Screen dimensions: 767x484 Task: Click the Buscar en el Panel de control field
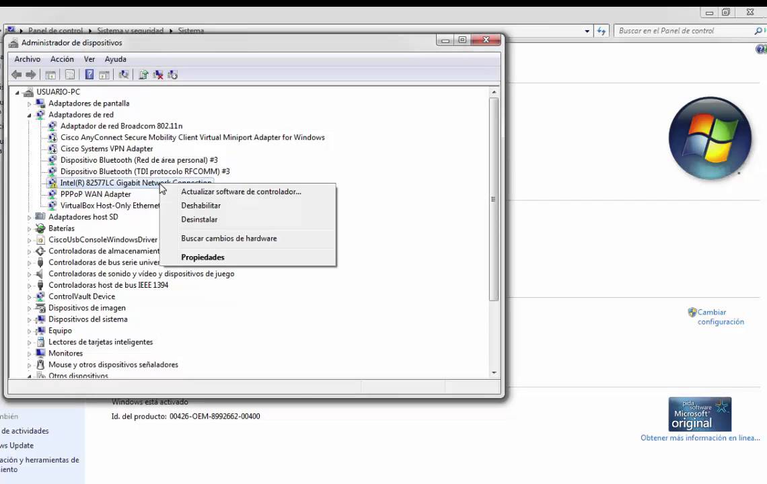685,31
